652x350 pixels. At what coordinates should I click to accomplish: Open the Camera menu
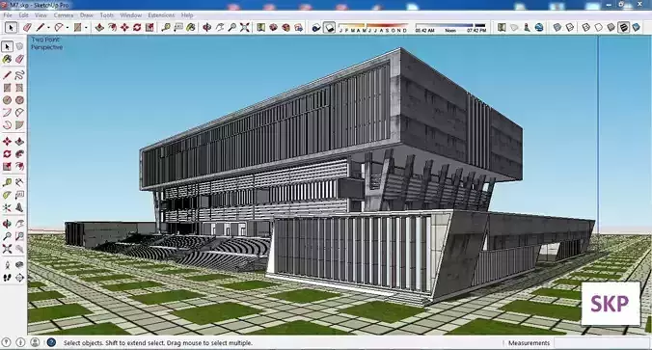[x=64, y=15]
